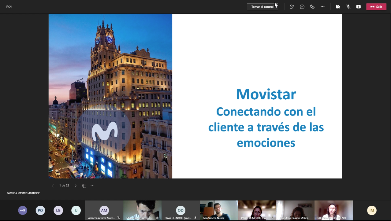Select the Ivan Sancha Nunez video tile
Screen dimensions: 391x221
(x=219, y=210)
